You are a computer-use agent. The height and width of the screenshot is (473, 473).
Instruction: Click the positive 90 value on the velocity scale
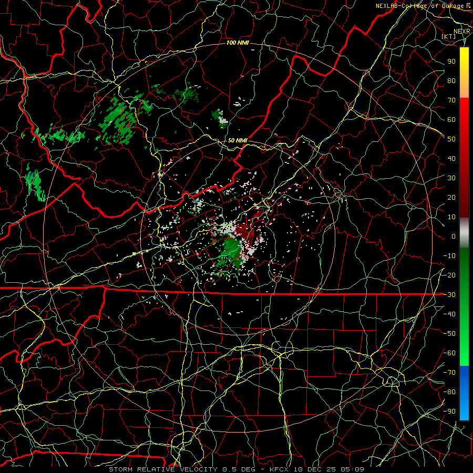(x=451, y=61)
